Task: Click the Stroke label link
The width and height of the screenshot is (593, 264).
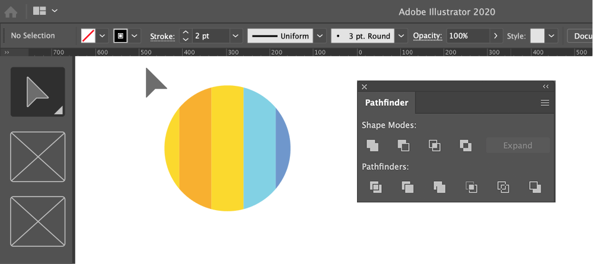Action: click(x=162, y=36)
